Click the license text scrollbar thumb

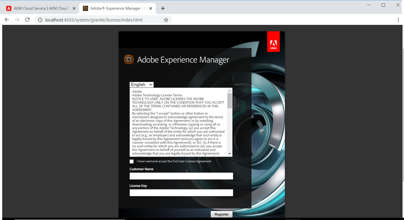[229, 101]
